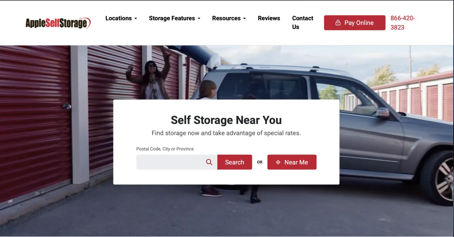
Task: Click the background video of the storage units
Action: tap(57, 132)
